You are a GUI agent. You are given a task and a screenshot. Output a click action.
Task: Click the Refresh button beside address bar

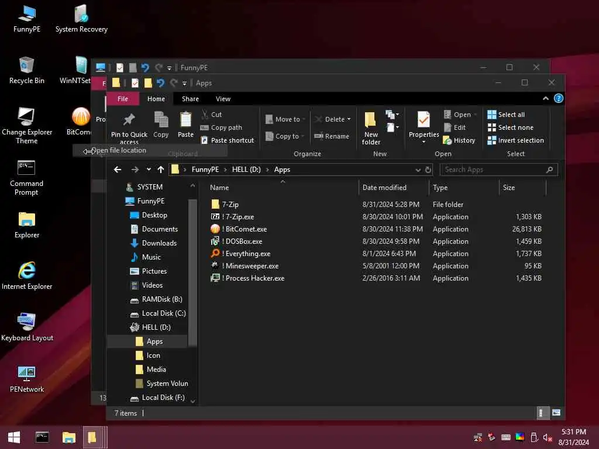click(428, 170)
